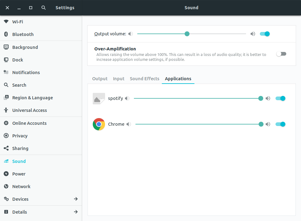The height and width of the screenshot is (221, 301).
Task: Click the Sharing icon in the sidebar
Action: (x=6, y=148)
